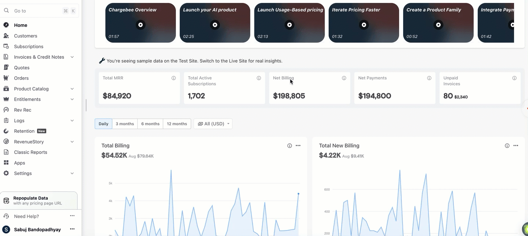The width and height of the screenshot is (528, 236).
Task: Open the three-dot menu on Total Billing chart
Action: pos(298,146)
